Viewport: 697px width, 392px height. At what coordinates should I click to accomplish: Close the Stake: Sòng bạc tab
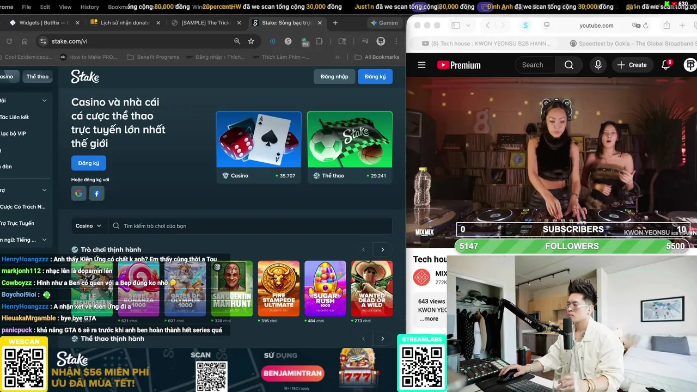(x=320, y=23)
